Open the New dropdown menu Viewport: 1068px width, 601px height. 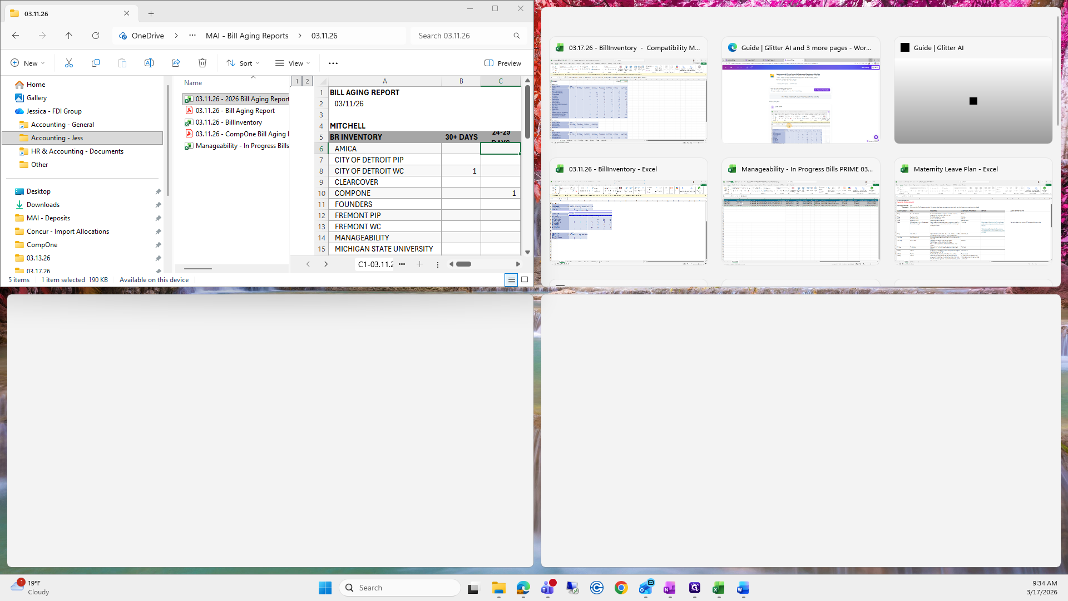[x=28, y=63]
